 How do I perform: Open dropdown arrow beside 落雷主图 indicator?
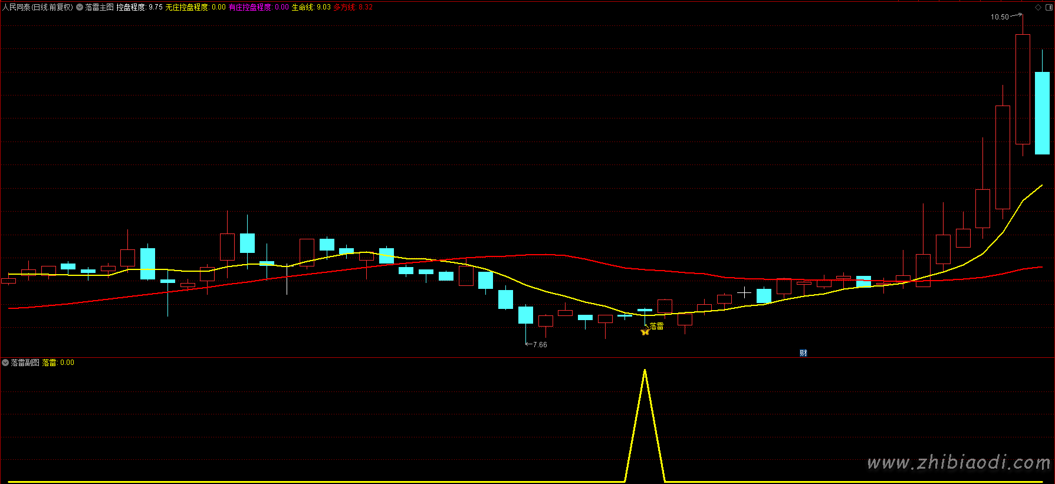click(80, 8)
